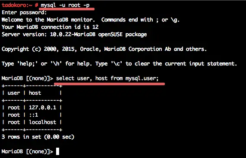
Task: Click the 127.0.0.1 host cell
Action: pyautogui.click(x=42, y=108)
